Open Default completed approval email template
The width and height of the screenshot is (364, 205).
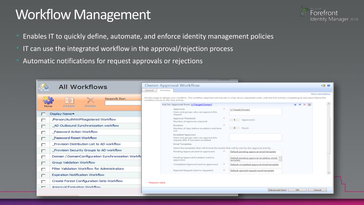click(x=254, y=164)
